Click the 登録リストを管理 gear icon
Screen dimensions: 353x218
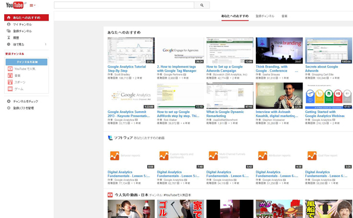9,108
